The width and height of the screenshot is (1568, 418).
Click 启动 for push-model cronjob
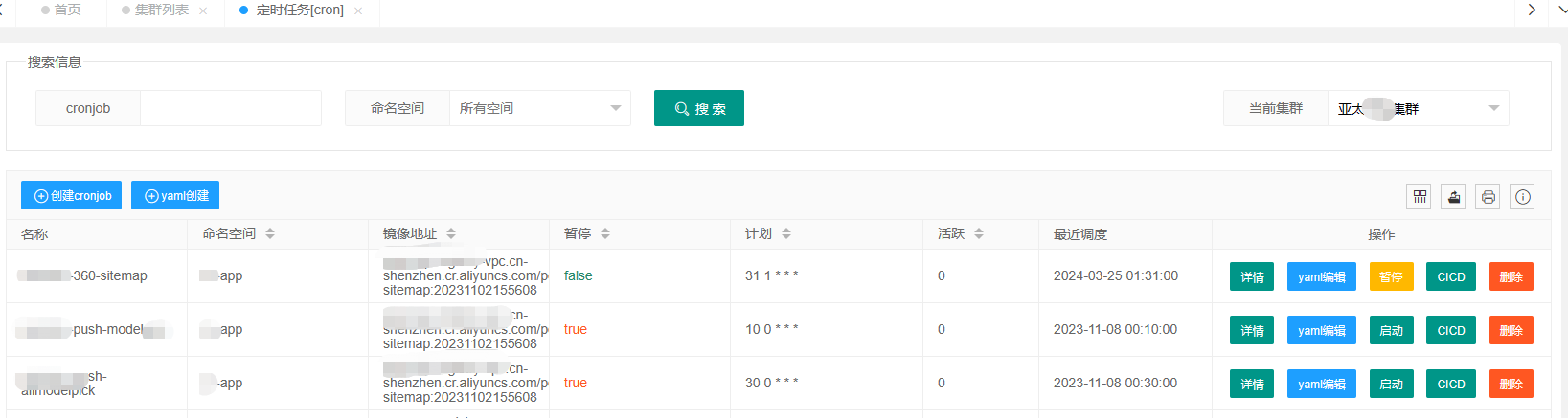[x=1392, y=330]
